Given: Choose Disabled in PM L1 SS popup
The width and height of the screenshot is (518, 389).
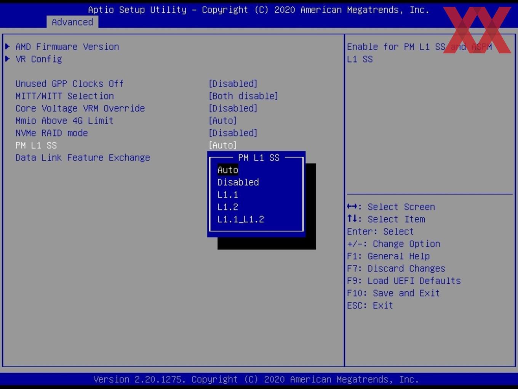Looking at the screenshot, I should point(238,182).
